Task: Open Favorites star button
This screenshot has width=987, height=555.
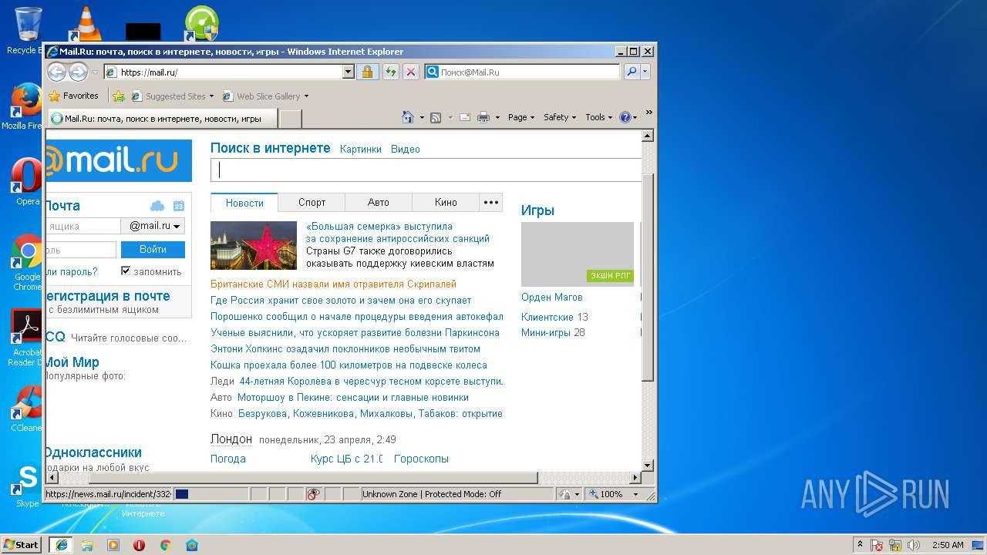Action: point(73,96)
